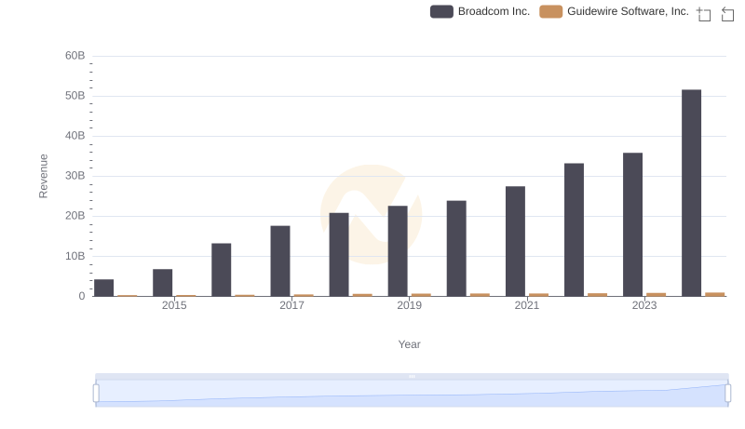Click the 2021 x-axis label

[527, 305]
